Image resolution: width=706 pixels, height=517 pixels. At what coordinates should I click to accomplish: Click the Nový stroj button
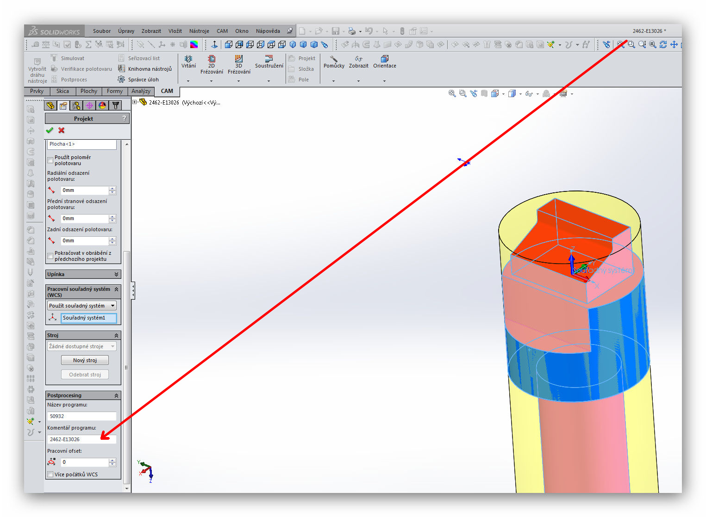coord(85,360)
